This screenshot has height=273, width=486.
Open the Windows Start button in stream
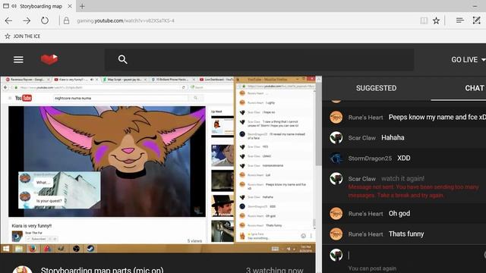tap(6, 248)
